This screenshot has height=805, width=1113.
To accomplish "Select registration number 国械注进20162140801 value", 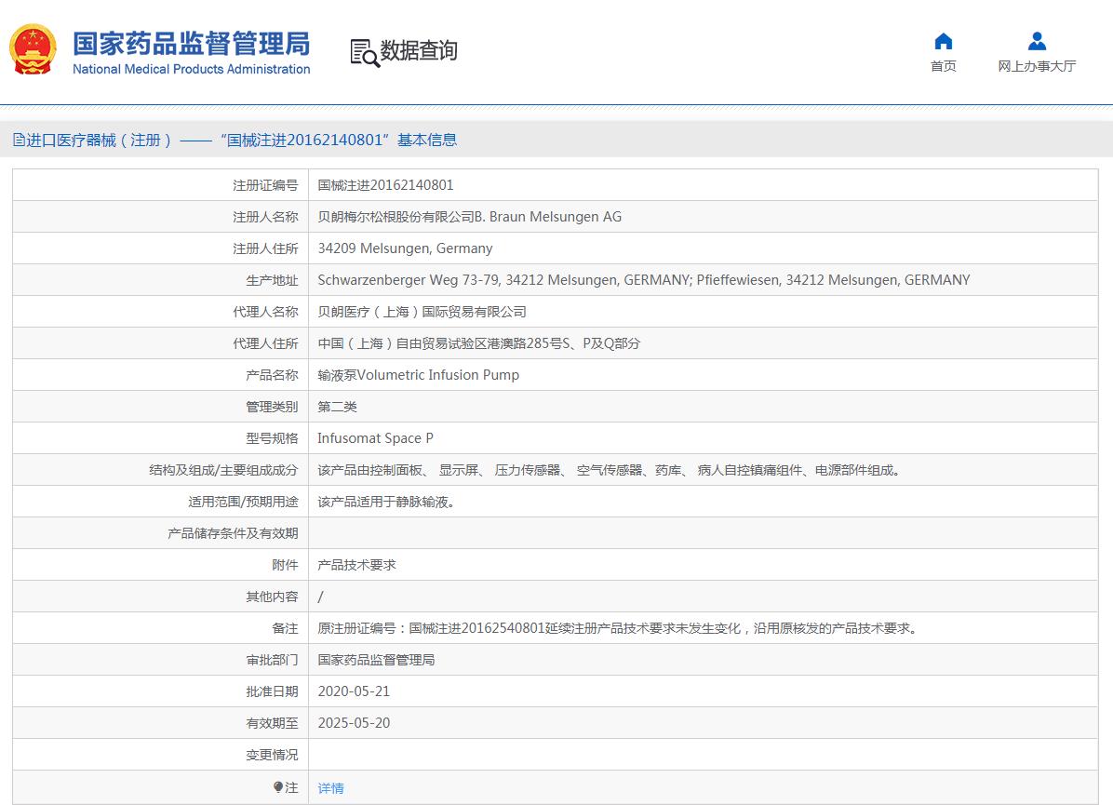I will (x=385, y=185).
